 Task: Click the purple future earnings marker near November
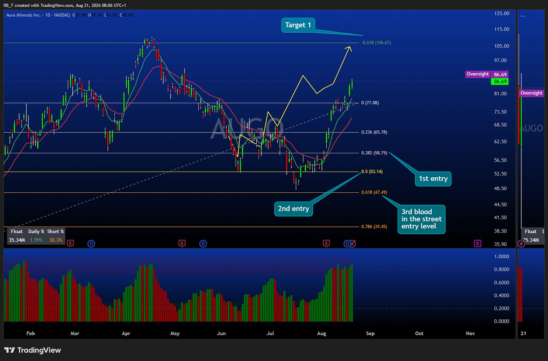477,243
